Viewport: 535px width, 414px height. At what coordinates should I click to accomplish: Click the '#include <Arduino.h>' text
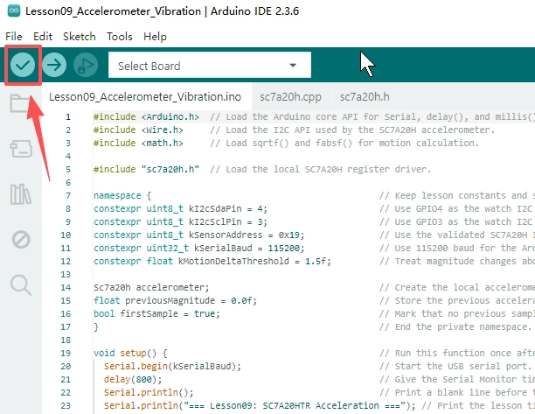(146, 116)
